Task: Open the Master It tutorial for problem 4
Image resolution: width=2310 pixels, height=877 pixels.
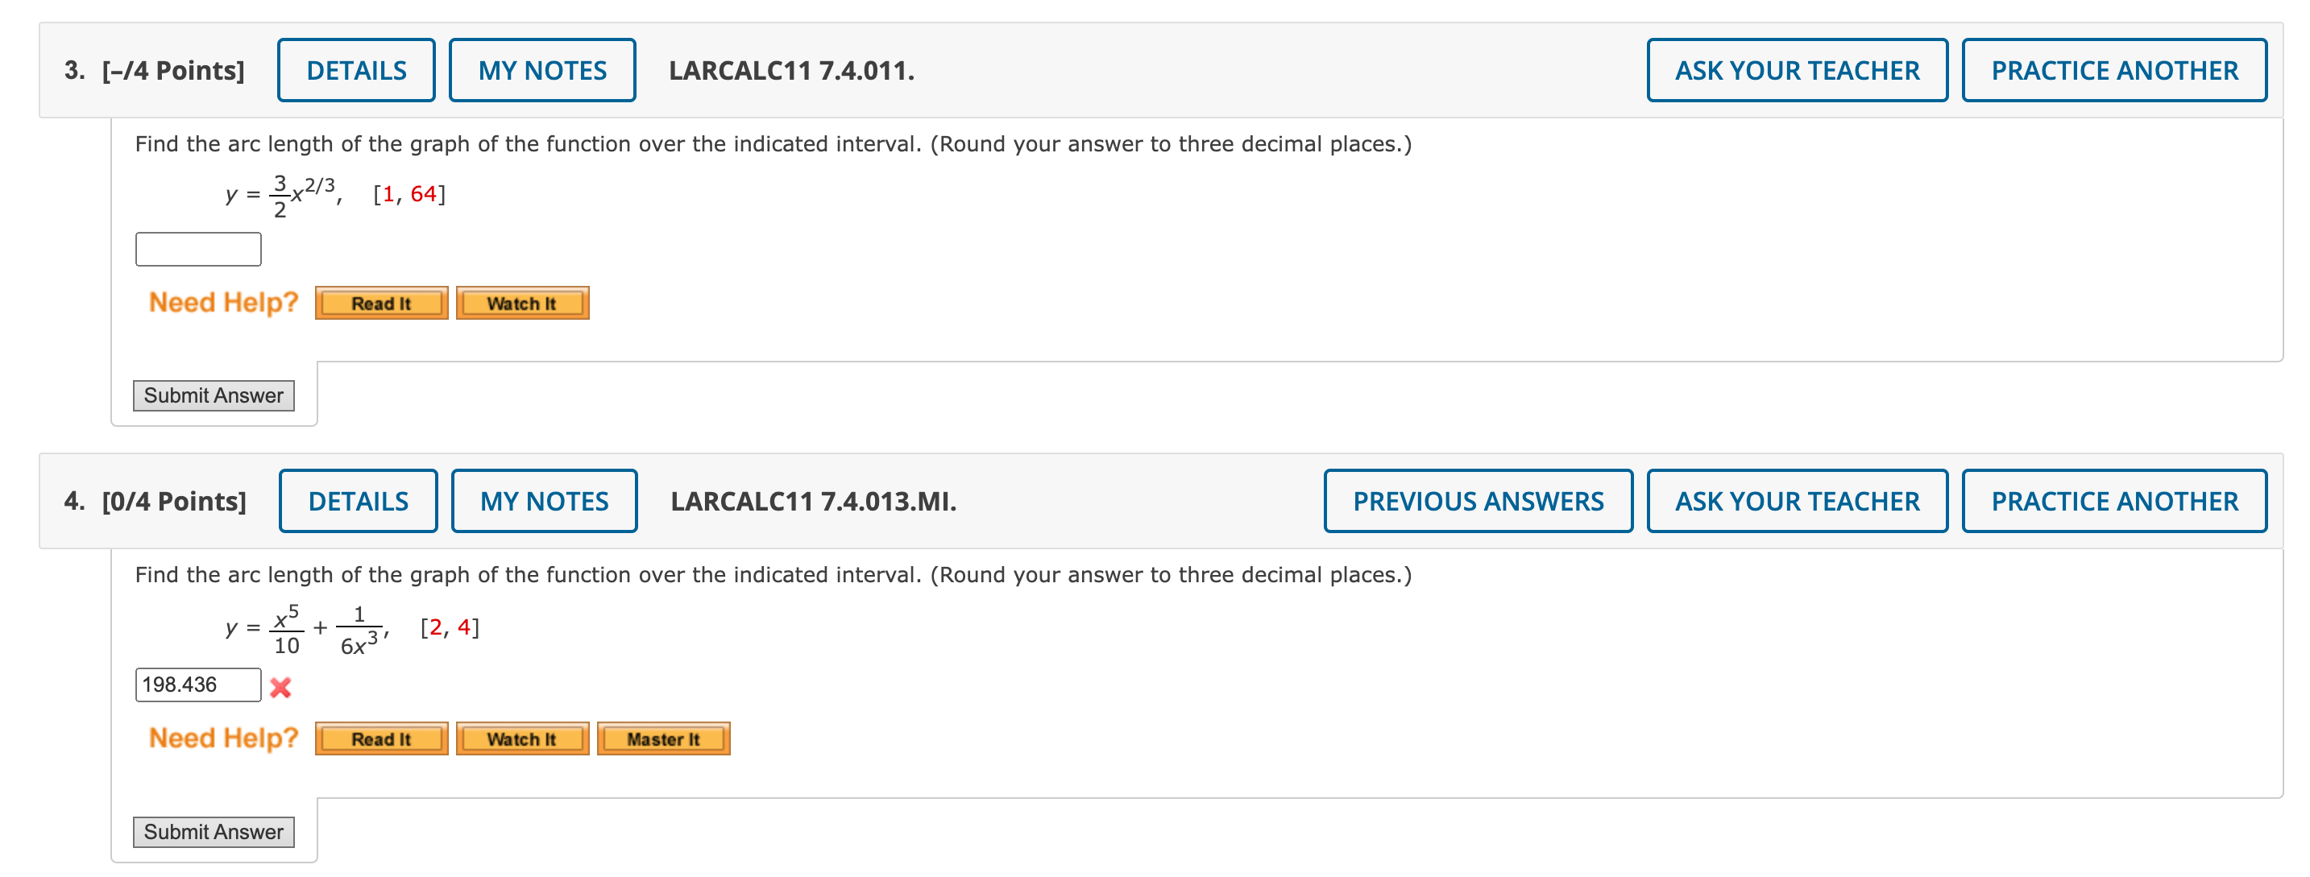Action: pos(662,738)
